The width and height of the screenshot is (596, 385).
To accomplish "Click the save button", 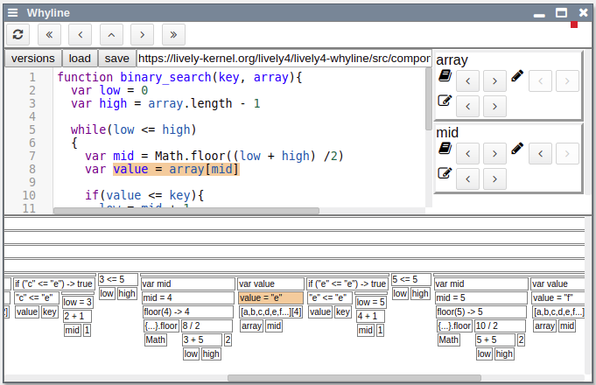I will pyautogui.click(x=116, y=59).
